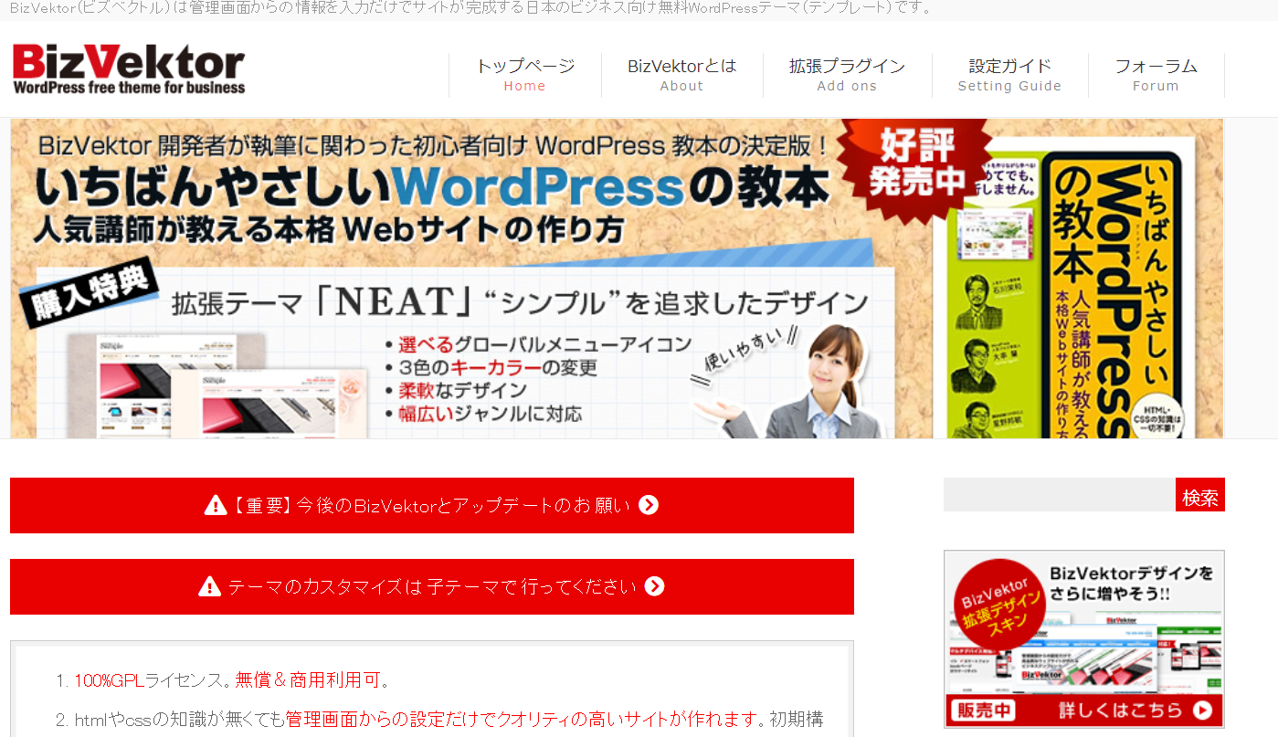This screenshot has width=1278, height=737.
Task: Click the 購入特典 label in banner
Action: click(x=90, y=295)
